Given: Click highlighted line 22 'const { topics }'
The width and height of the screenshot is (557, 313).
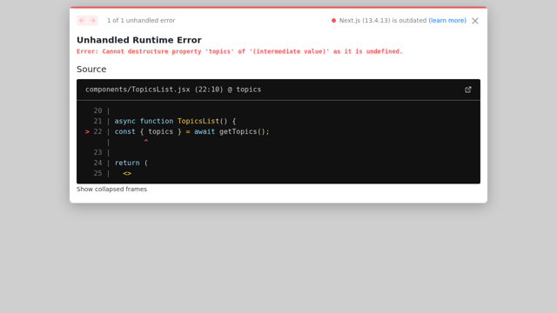Looking at the screenshot, I should pos(191,131).
